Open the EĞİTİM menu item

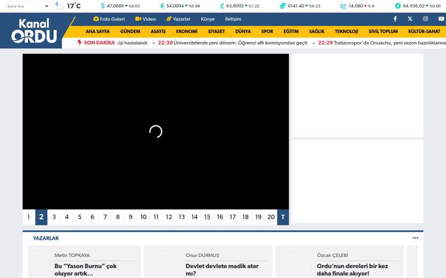291,32
